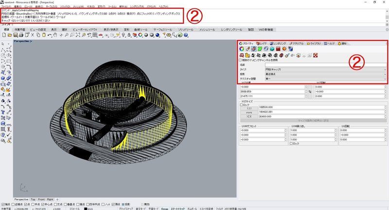Click the Save icon in standard toolbar
This screenshot has width=389, height=210.
tap(15, 35)
